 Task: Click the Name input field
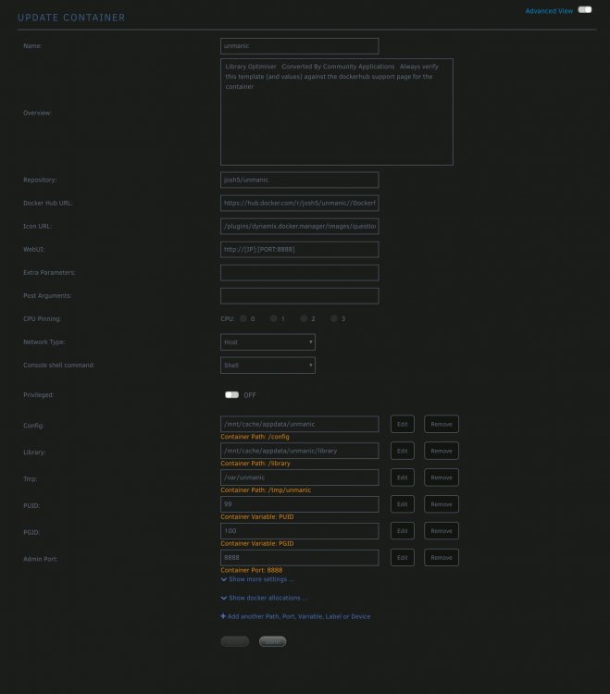click(x=300, y=46)
